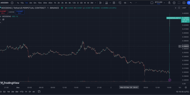Open Indicators favorites dropdown arrow
Image resolution: width=190 pixels, height=95 pixels.
click(110, 3)
